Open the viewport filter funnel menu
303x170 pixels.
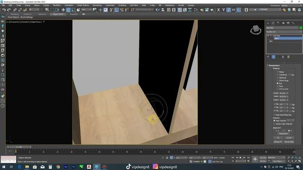[x=44, y=22]
